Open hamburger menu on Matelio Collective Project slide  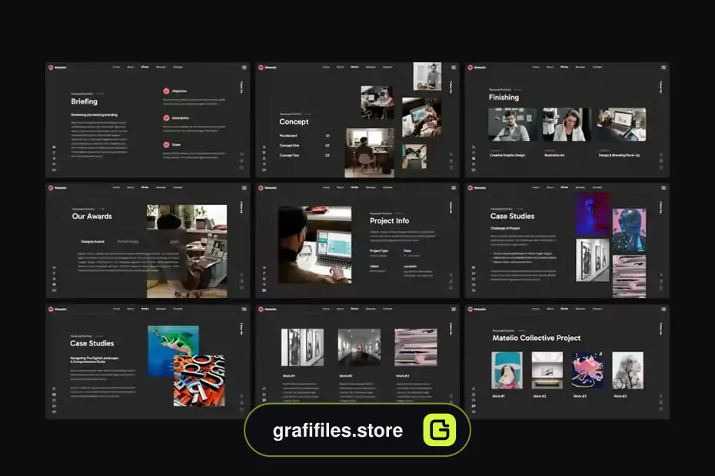[x=663, y=309]
